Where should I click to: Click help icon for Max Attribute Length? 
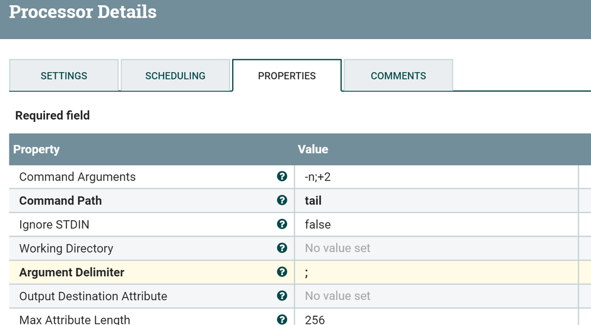[282, 319]
